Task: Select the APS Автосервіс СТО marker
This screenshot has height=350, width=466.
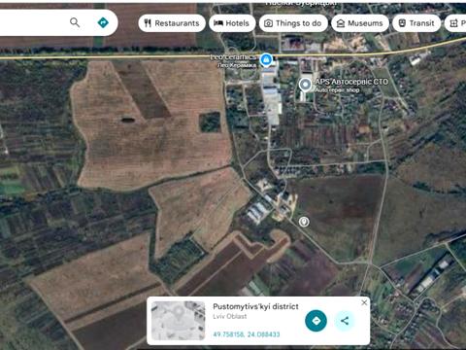Action: (305, 85)
